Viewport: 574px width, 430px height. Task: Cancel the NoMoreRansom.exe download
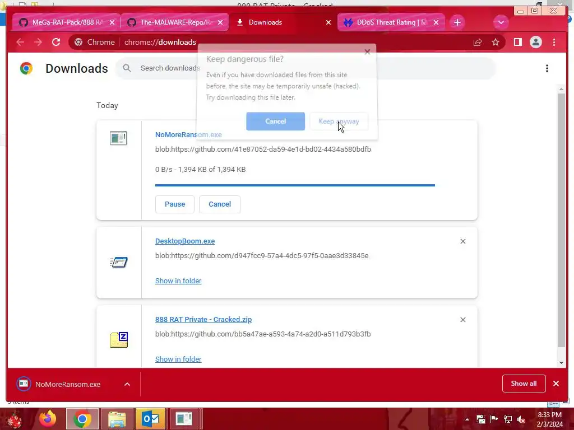(x=220, y=204)
